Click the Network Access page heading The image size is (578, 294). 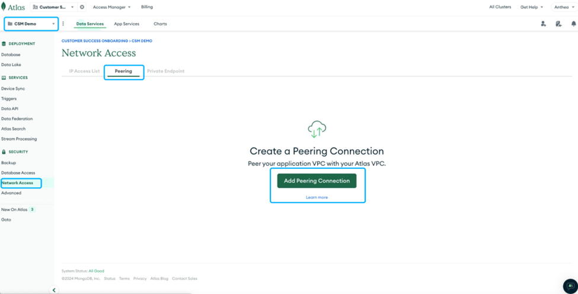(x=99, y=53)
